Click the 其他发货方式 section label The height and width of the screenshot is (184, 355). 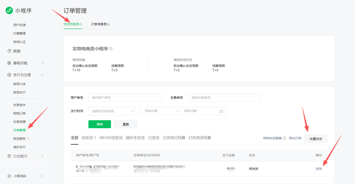pyautogui.click(x=183, y=60)
